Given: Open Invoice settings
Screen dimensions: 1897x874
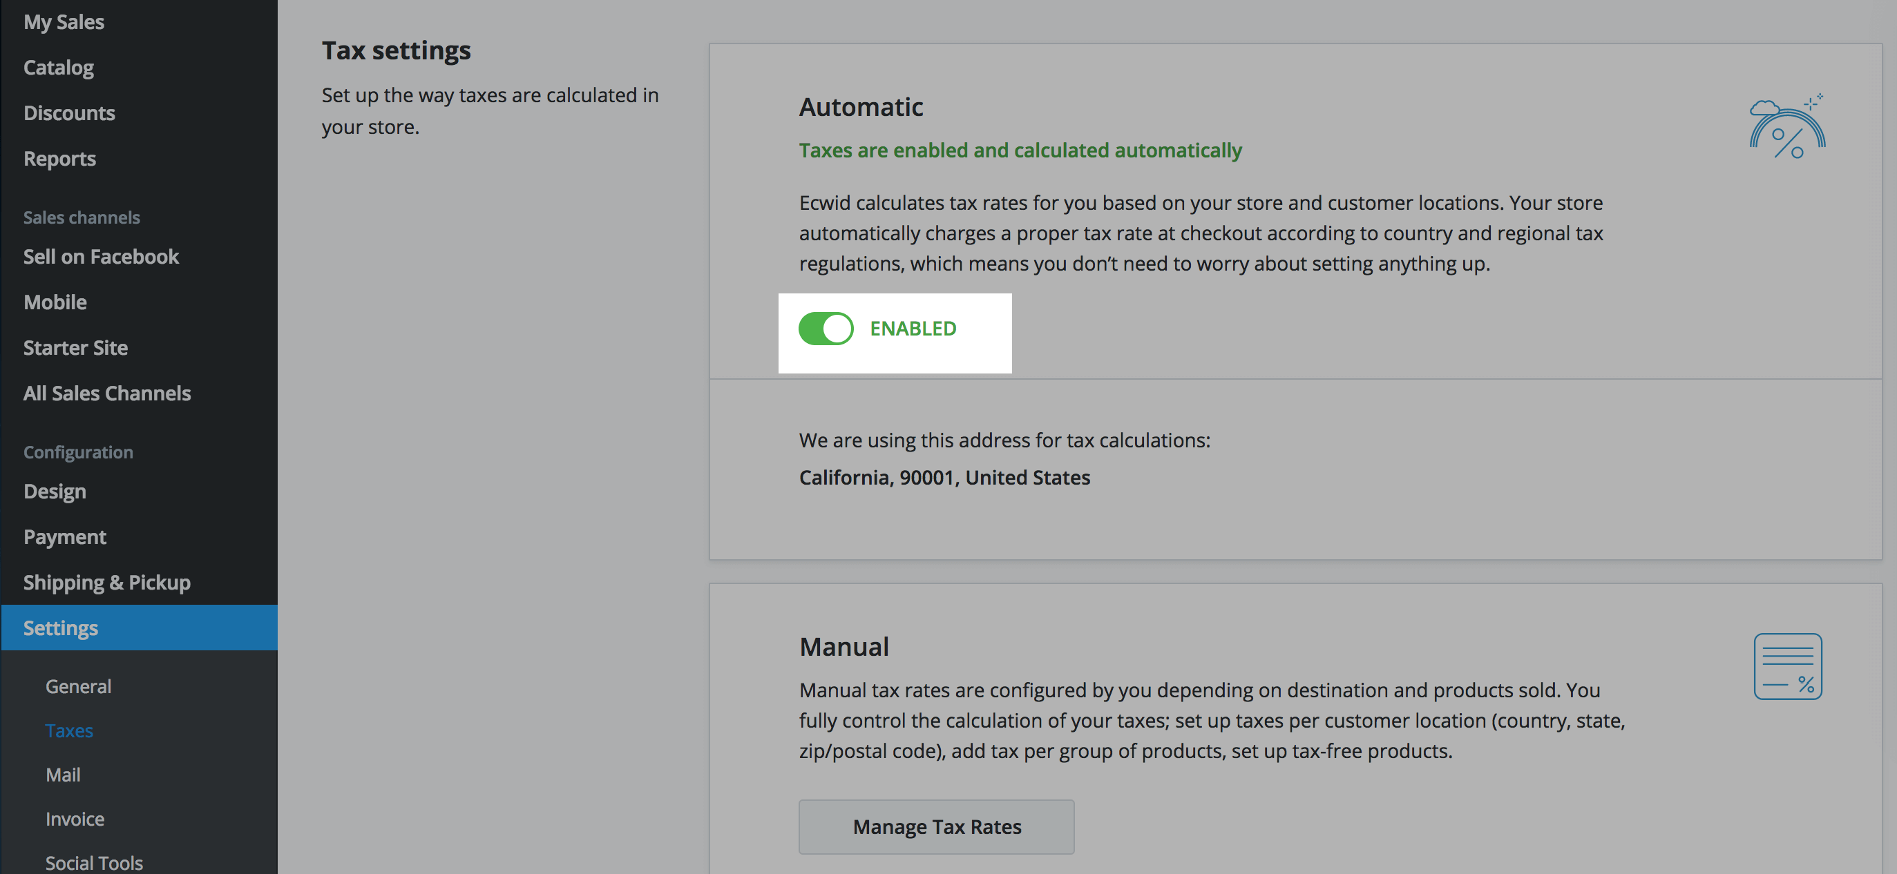Looking at the screenshot, I should pyautogui.click(x=75, y=818).
